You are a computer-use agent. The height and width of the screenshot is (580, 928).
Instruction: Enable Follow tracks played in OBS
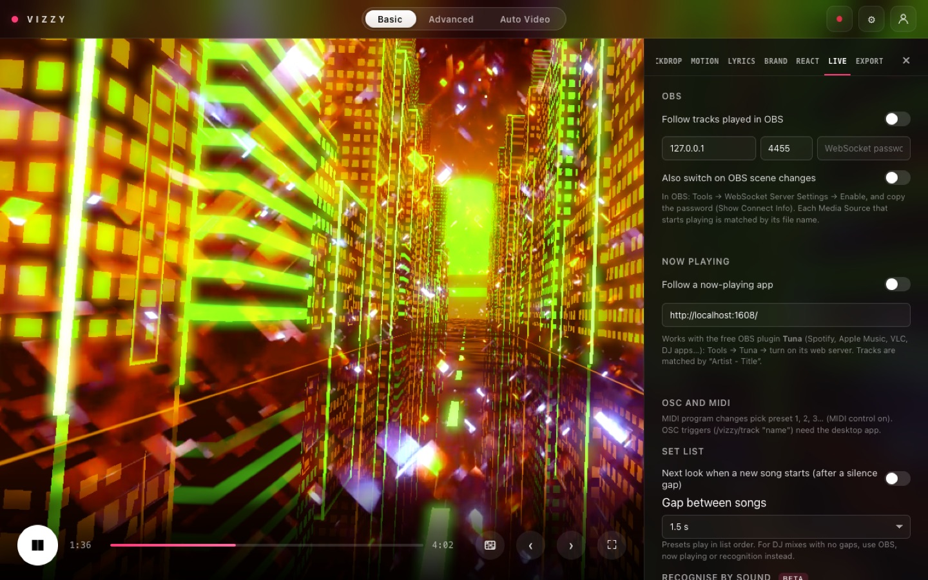point(897,119)
